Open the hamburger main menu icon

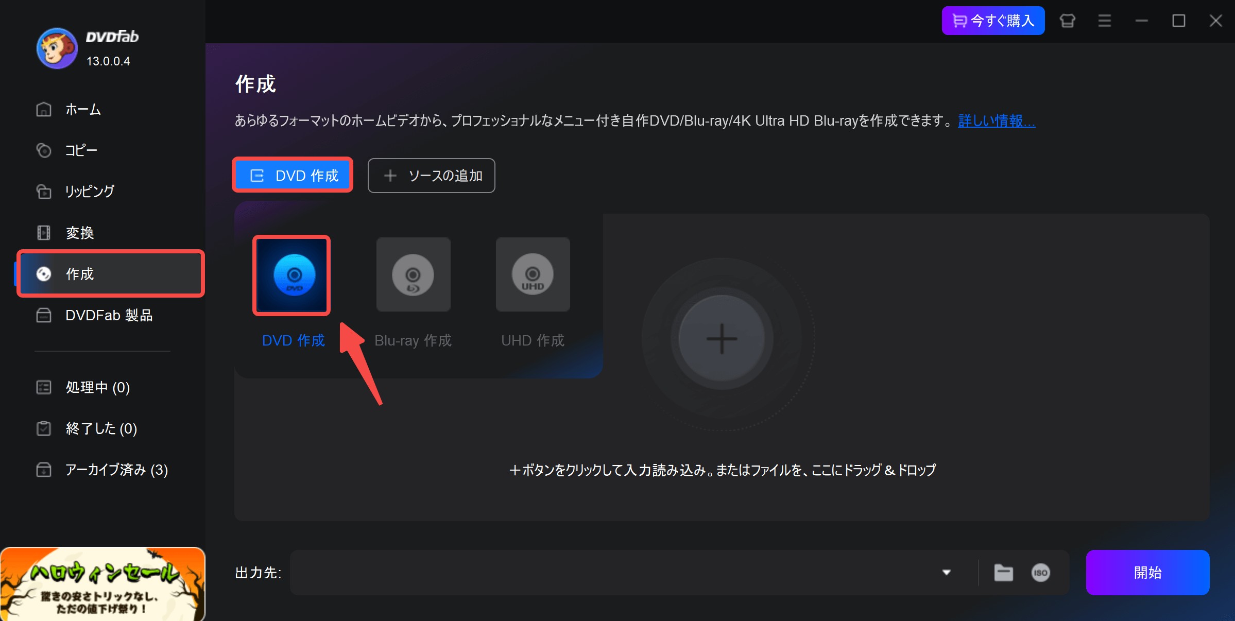[x=1104, y=21]
